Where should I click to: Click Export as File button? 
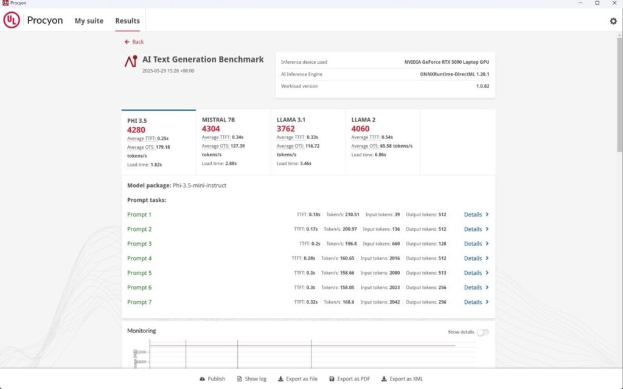(298, 379)
